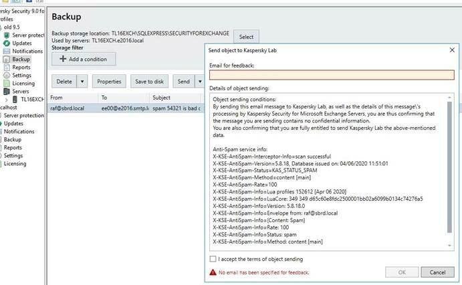Click the Backup icon in the tree
Image resolution: width=462 pixels, height=285 pixels.
[x=7, y=60]
